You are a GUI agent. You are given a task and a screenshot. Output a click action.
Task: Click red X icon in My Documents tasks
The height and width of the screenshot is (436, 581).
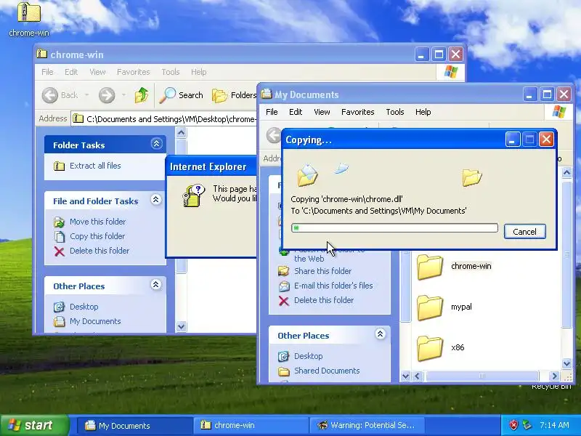[x=283, y=301]
